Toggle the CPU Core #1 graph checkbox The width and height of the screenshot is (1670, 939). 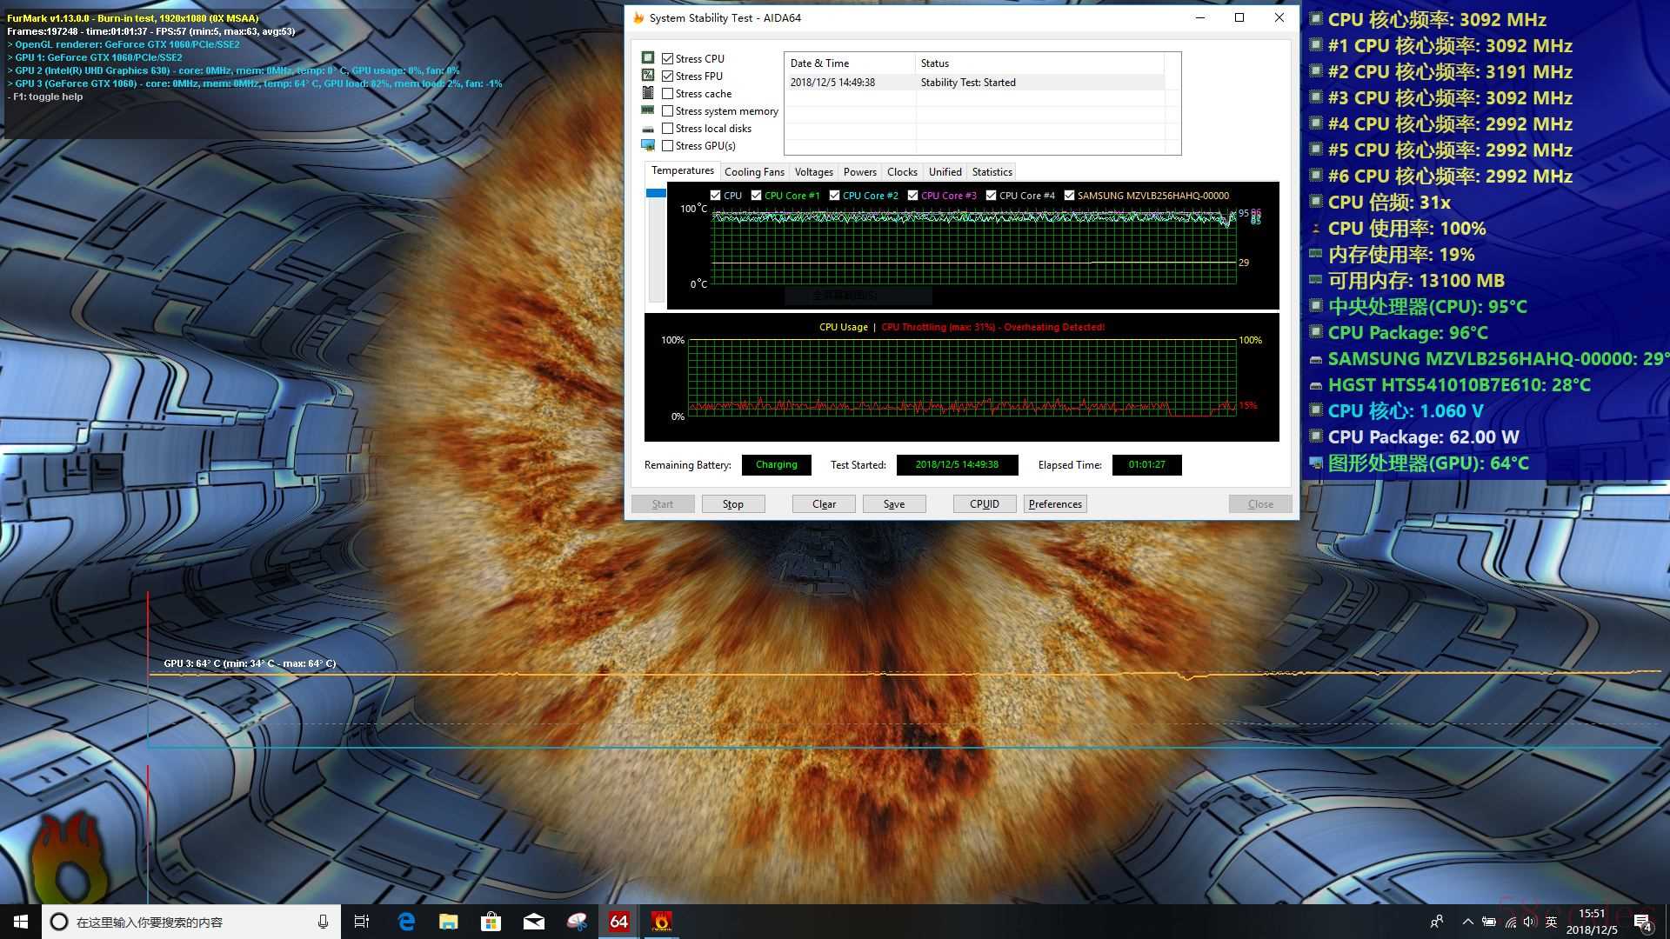tap(756, 196)
